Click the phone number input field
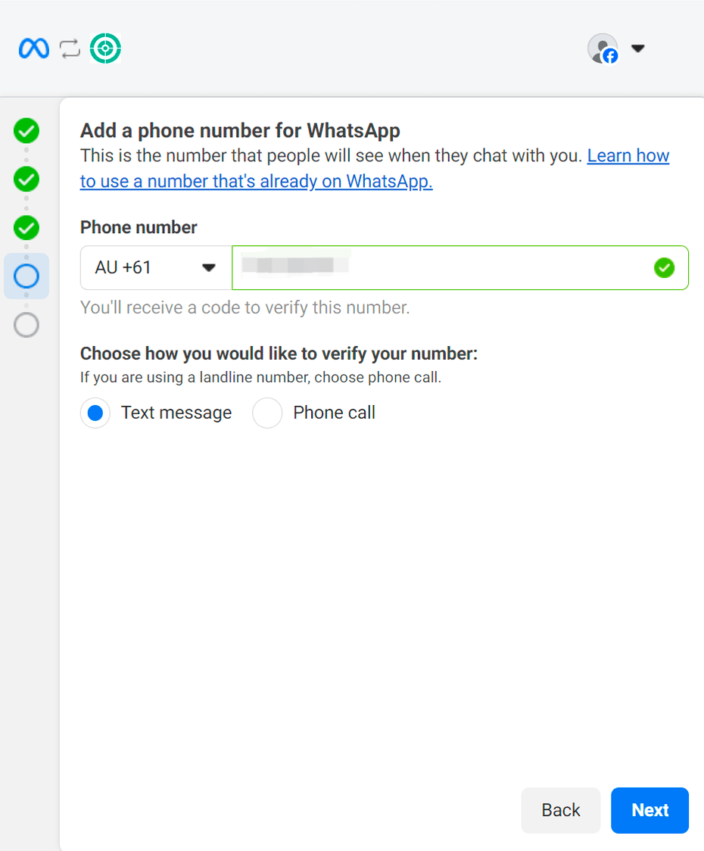Image resolution: width=704 pixels, height=851 pixels. [x=460, y=267]
